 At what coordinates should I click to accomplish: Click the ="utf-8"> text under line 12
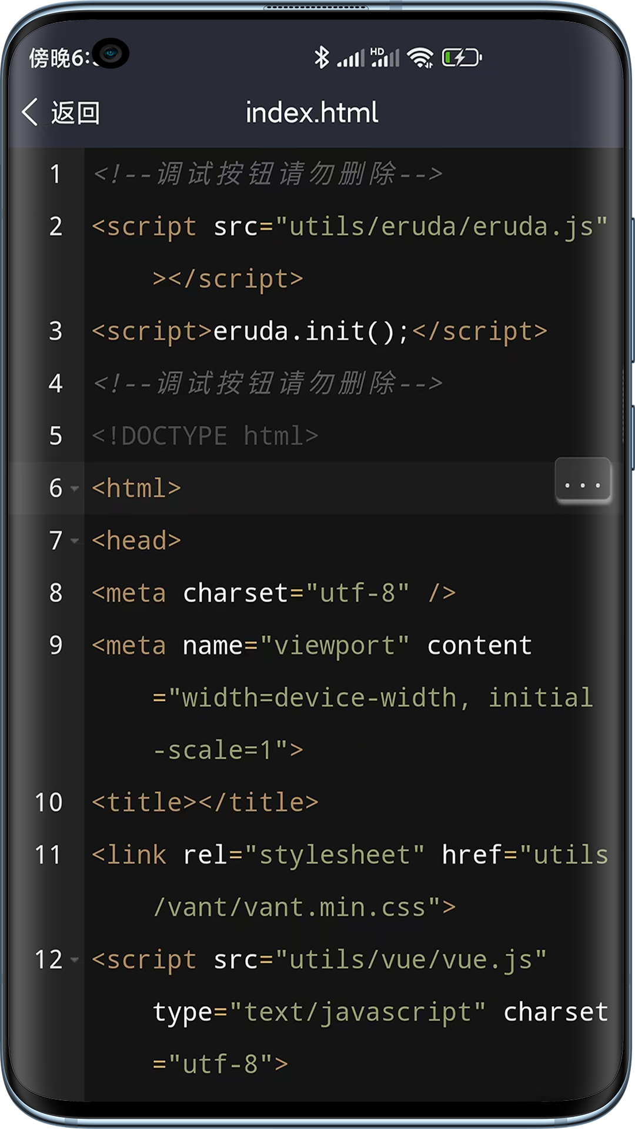(220, 1065)
